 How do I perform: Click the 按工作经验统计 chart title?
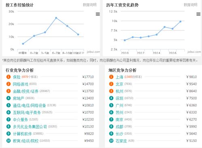click(19, 5)
